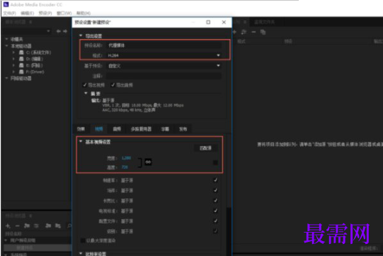Click the duplicate icon in queue toolbar

click(263, 32)
